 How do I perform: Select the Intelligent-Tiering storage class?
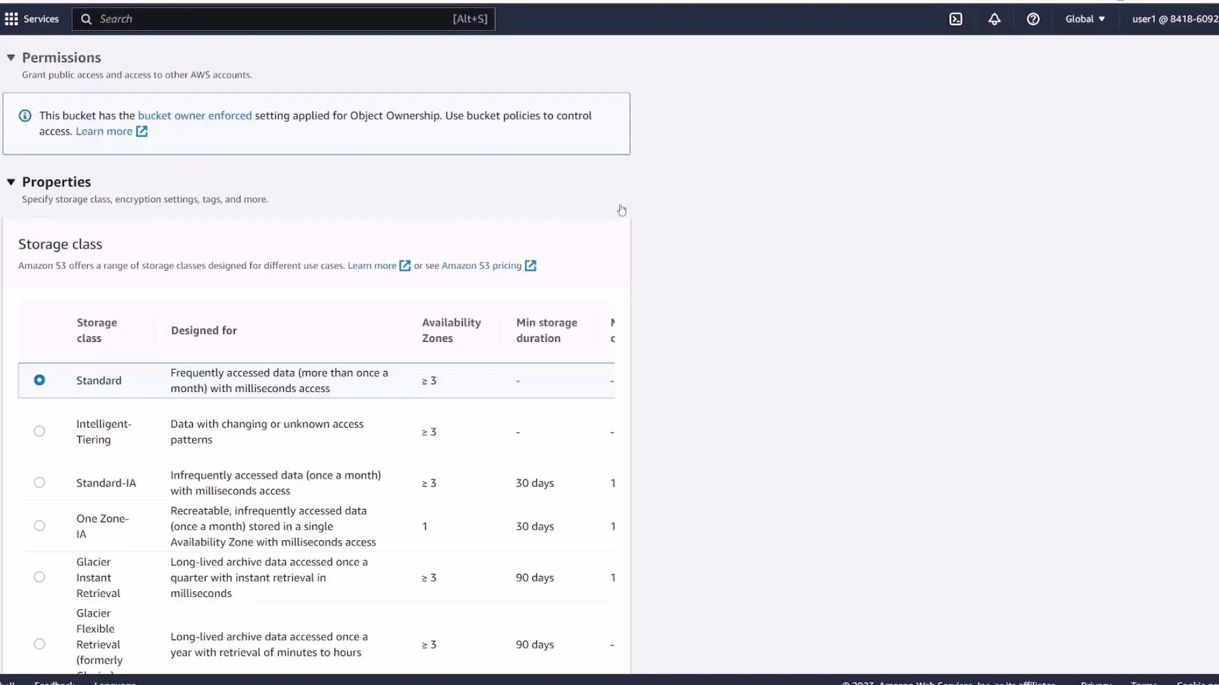(x=39, y=431)
